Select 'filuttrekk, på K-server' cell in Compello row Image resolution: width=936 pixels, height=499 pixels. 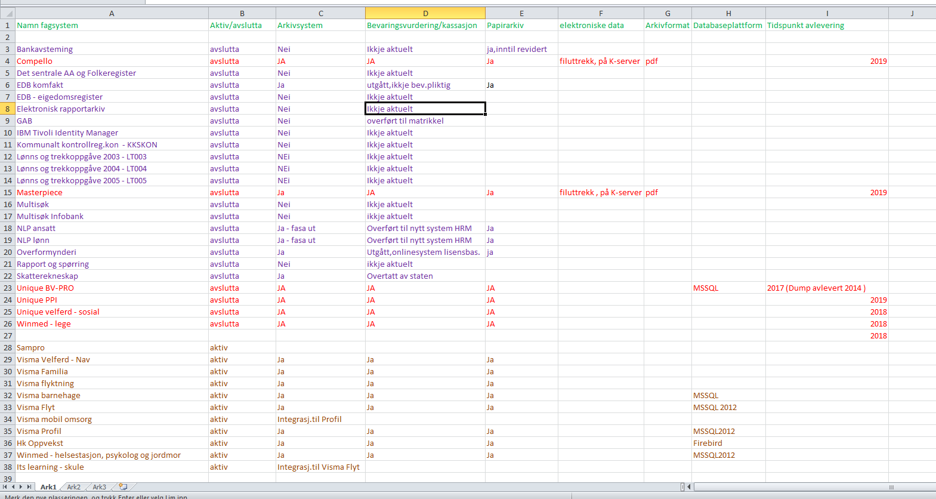pos(601,61)
